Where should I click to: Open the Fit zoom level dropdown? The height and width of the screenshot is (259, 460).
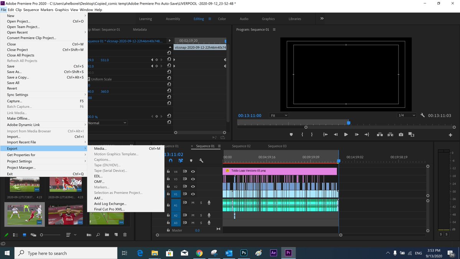(279, 115)
